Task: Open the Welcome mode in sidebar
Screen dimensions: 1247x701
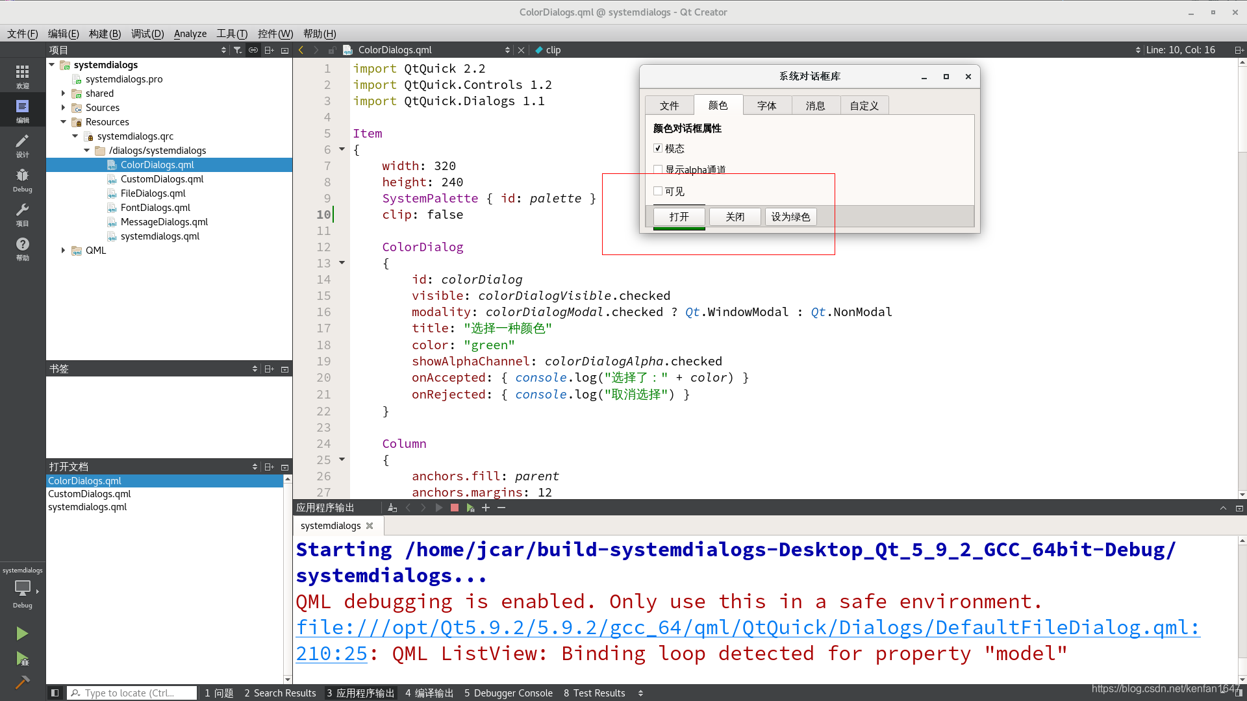Action: [x=22, y=76]
